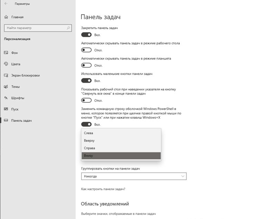Disable small taskbar buttons toggle
The width and height of the screenshot is (276, 219).
click(87, 81)
